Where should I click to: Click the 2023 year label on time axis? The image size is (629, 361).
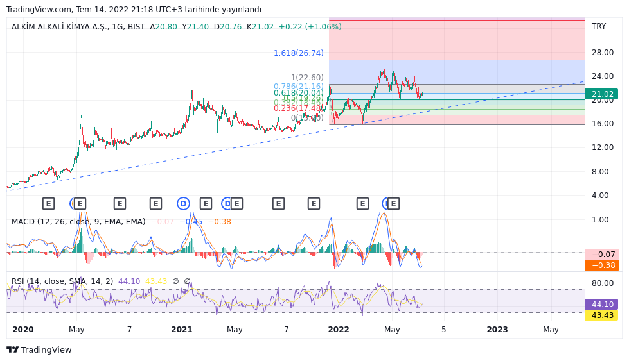point(497,330)
